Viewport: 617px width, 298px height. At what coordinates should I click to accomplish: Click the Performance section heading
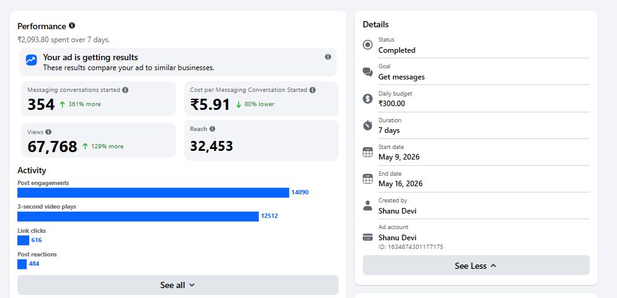coord(42,26)
